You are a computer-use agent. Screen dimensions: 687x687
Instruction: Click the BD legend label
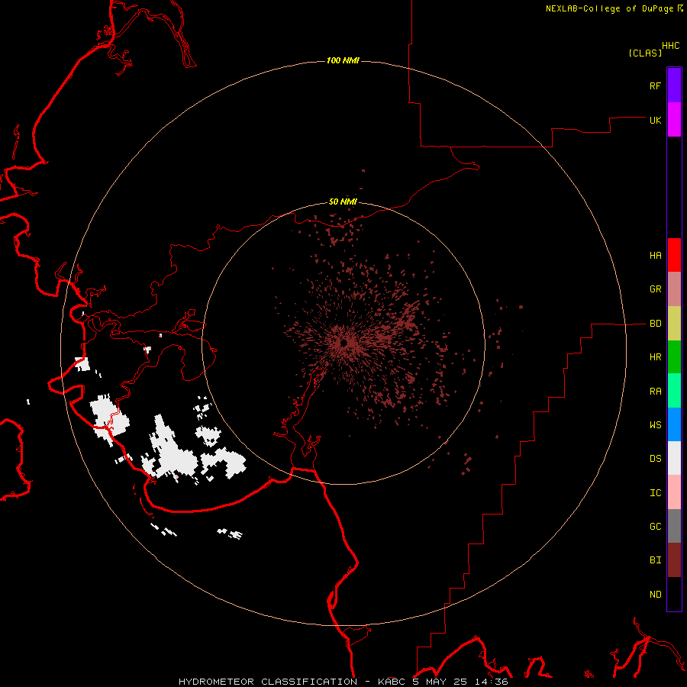pyautogui.click(x=655, y=324)
